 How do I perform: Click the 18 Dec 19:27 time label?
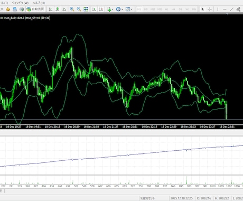tap(14, 126)
